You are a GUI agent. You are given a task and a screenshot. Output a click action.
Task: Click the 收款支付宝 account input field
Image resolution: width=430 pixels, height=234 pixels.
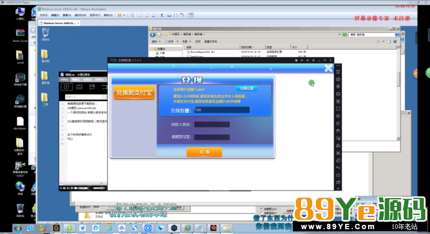click(212, 137)
